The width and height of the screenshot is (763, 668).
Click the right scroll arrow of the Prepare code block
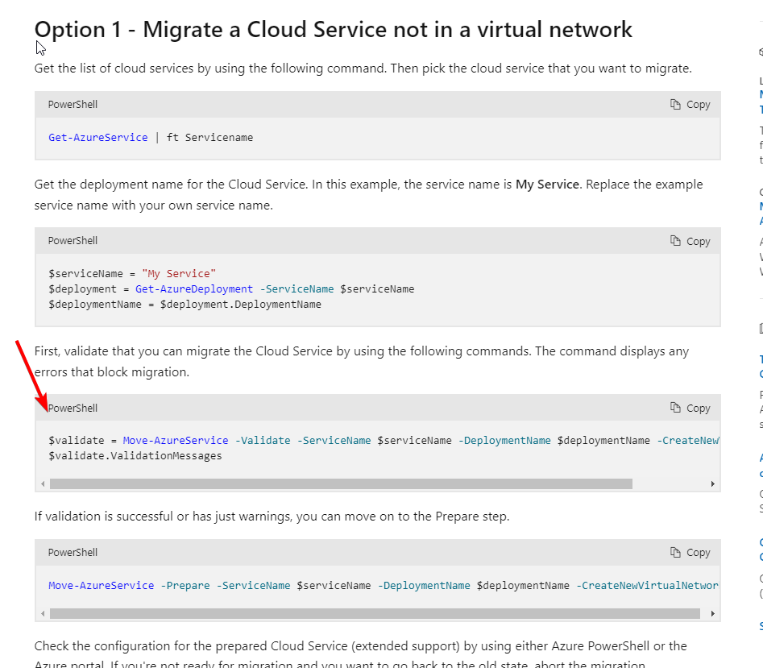713,614
